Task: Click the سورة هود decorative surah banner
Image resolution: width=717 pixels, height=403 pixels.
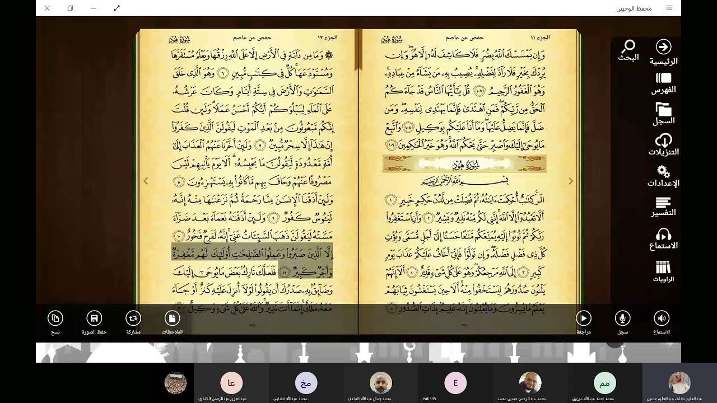Action: 464,164
